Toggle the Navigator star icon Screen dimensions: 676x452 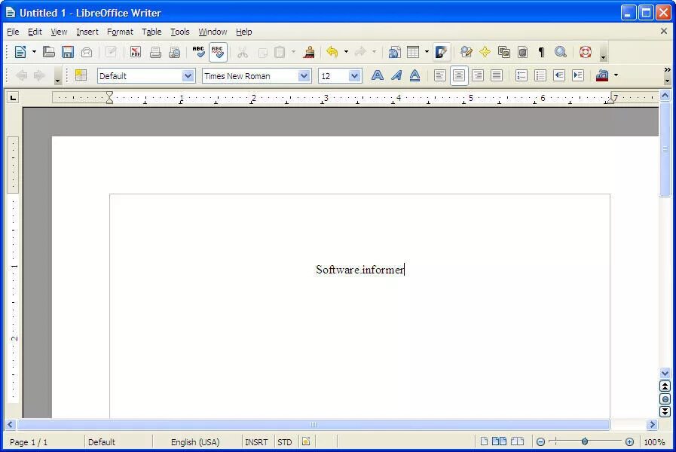coord(485,52)
